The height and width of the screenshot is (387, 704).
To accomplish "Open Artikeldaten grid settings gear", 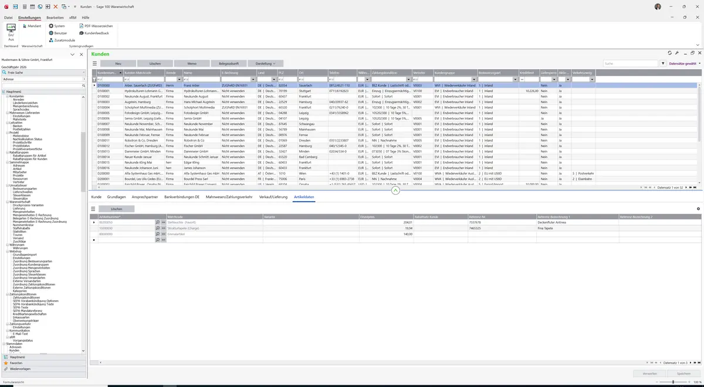I will pyautogui.click(x=698, y=209).
